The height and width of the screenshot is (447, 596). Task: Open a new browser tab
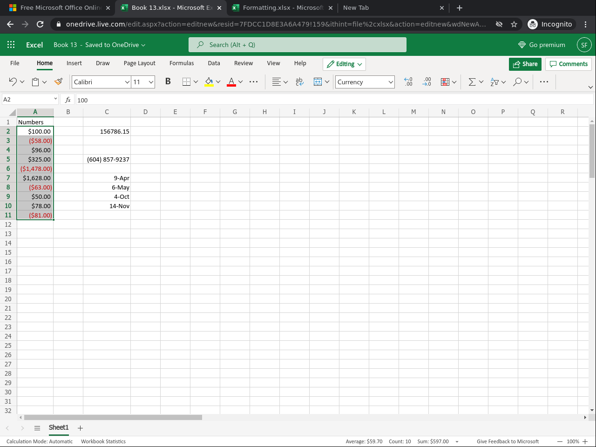tap(460, 7)
